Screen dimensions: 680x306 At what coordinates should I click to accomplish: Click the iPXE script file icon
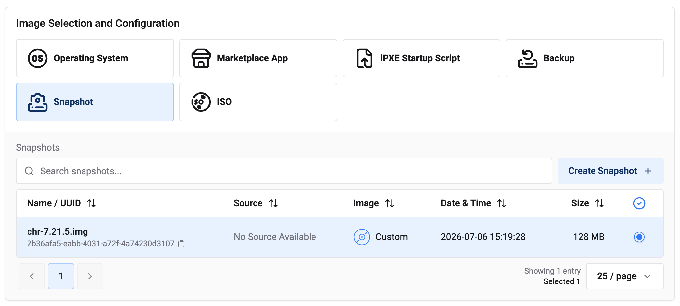tap(364, 58)
